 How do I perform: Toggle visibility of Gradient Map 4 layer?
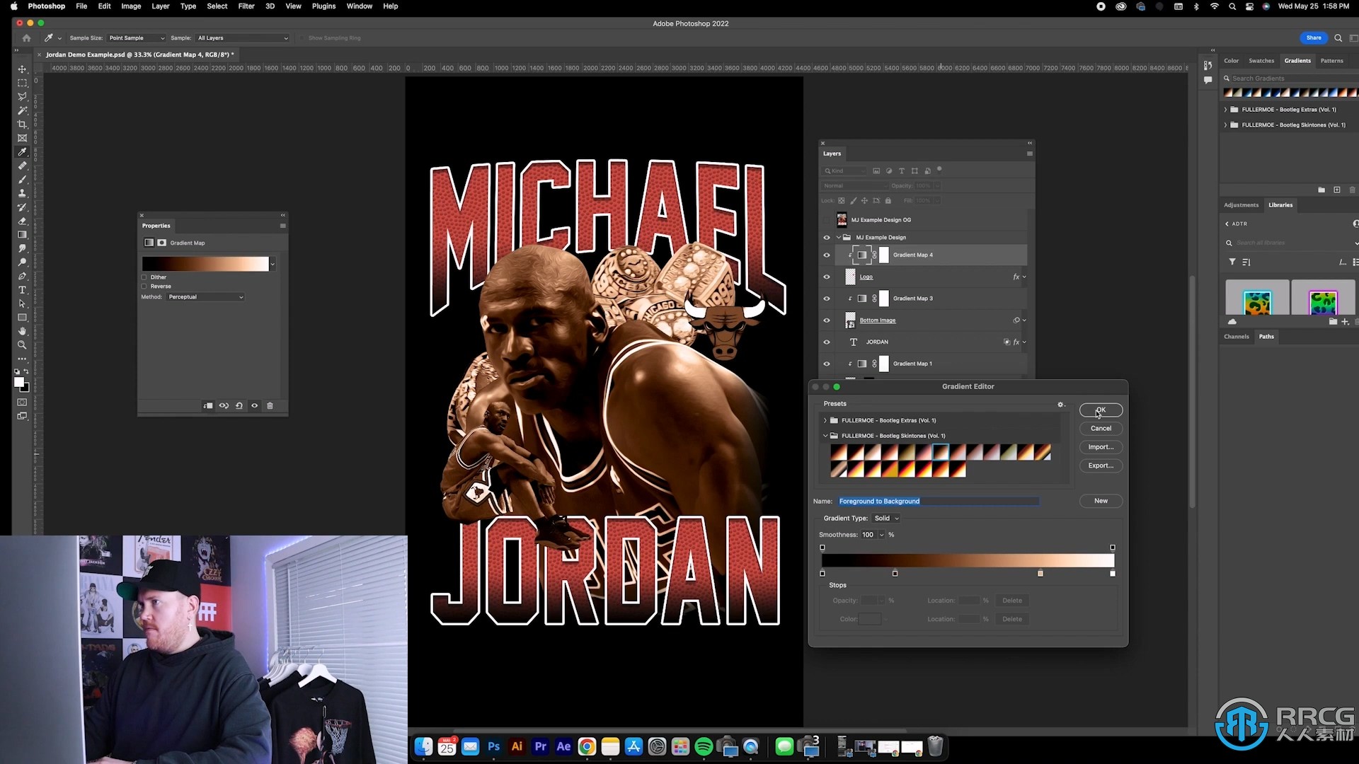click(x=826, y=255)
